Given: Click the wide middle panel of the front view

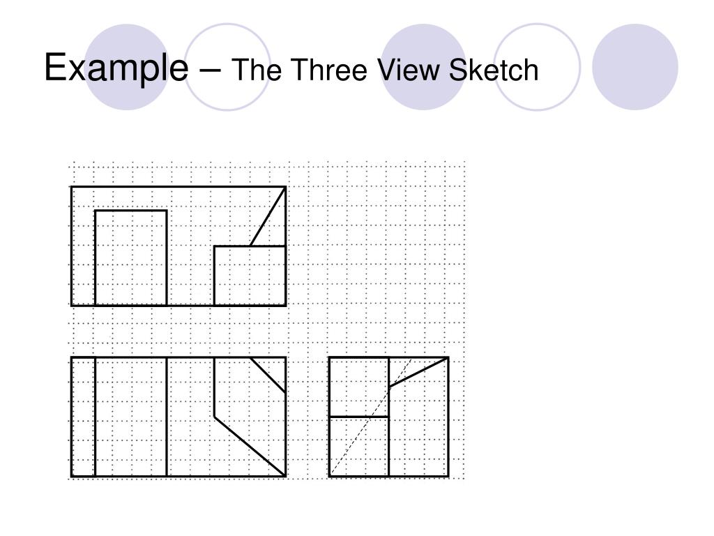Looking at the screenshot, I should click(131, 417).
